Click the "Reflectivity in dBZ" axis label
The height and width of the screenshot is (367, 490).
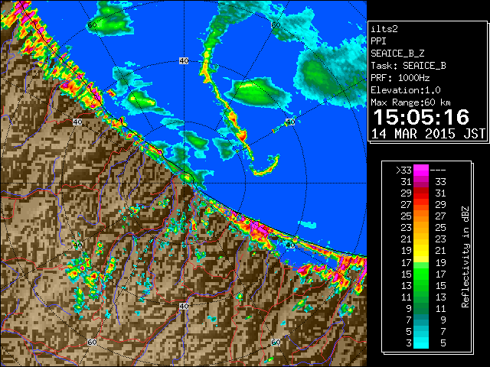pos(465,257)
